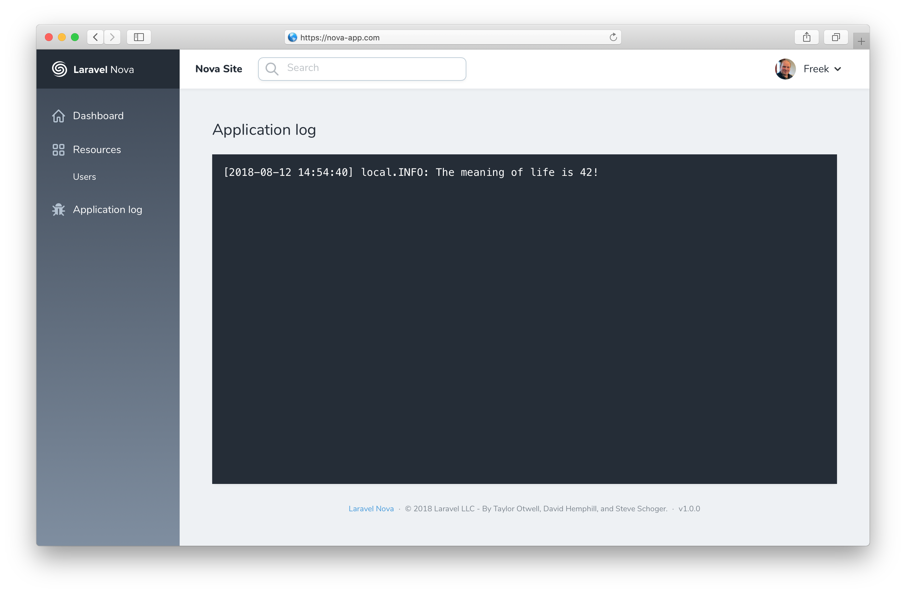Click the 2018 Laravel LLC copyright text
This screenshot has height=594, width=906.
[536, 509]
